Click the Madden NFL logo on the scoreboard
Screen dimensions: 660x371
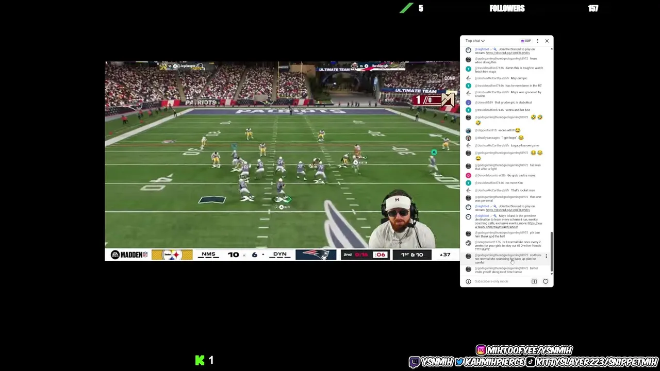(129, 255)
